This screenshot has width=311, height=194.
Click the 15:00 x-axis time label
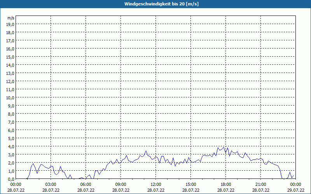tap(190, 184)
